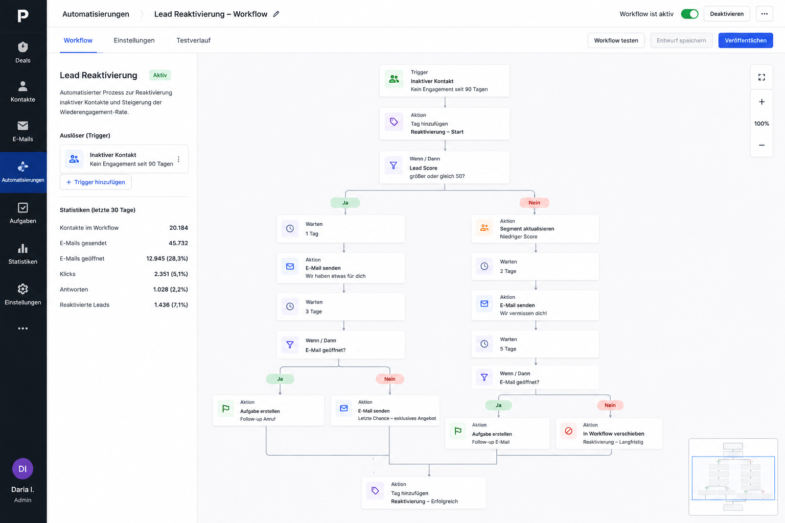
Task: Toggle the Workflow ist aktiv switch
Action: click(x=689, y=14)
